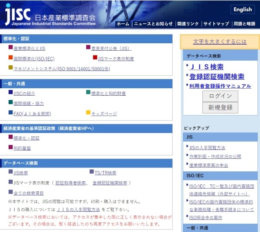This screenshot has width=260, height=232.
Task: Click the 経済産業省の基準認証政策 section header
Action: (x=86, y=129)
